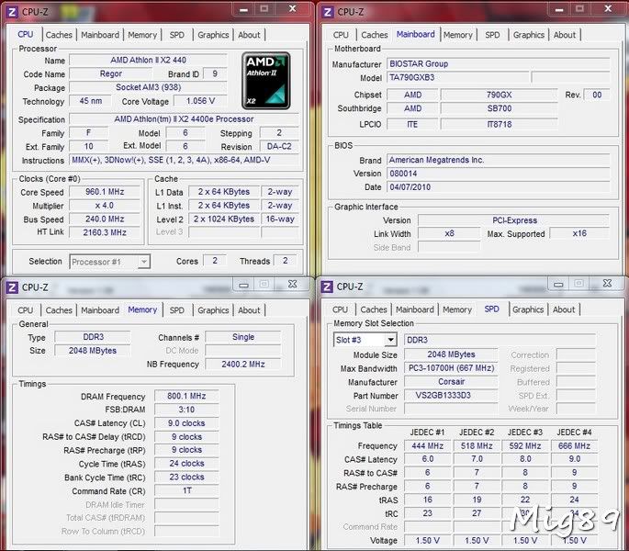Screen dimensions: 629x551
Task: Click Code Name value Regor
Action: [x=111, y=73]
